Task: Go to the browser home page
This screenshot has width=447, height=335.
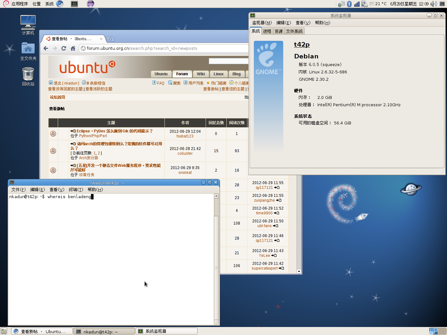Action: [x=73, y=48]
